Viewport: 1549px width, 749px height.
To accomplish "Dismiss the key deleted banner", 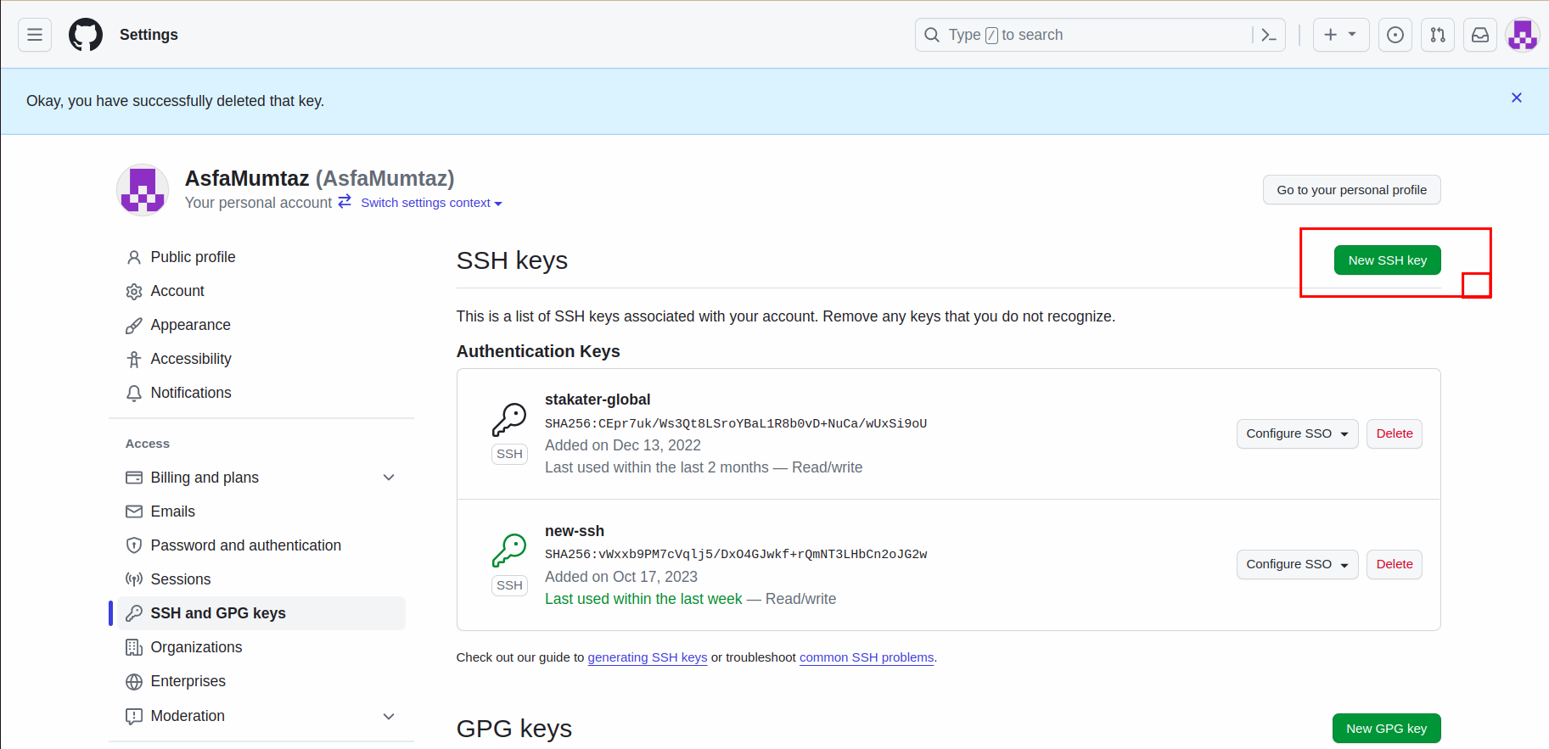I will pos(1516,98).
